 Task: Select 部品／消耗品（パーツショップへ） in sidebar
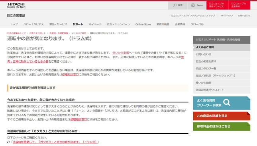222,75
